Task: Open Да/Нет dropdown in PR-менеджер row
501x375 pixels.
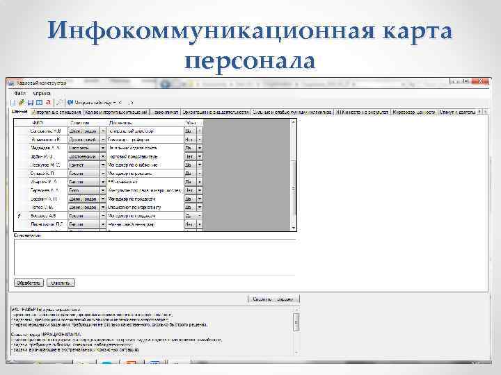Action: [200, 182]
